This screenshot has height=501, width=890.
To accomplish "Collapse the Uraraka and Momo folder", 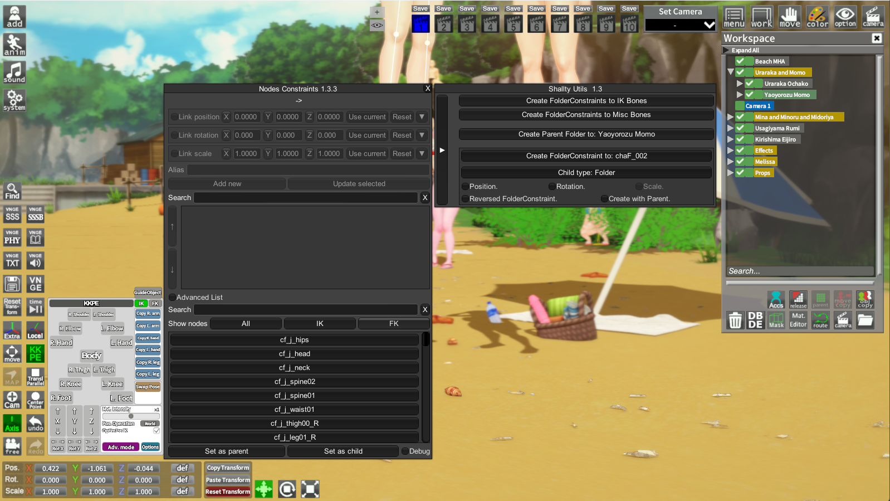I will click(x=730, y=72).
